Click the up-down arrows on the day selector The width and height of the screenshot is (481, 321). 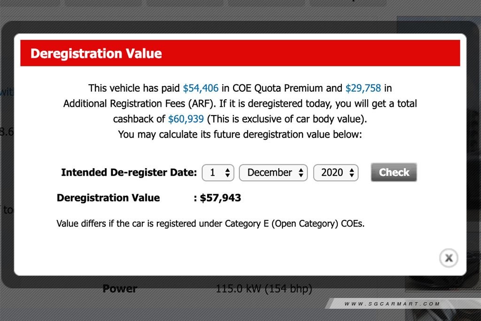tap(227, 172)
